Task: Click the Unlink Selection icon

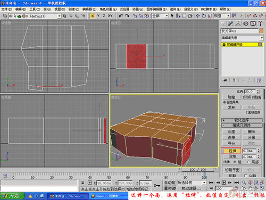Action: click(x=141, y=16)
